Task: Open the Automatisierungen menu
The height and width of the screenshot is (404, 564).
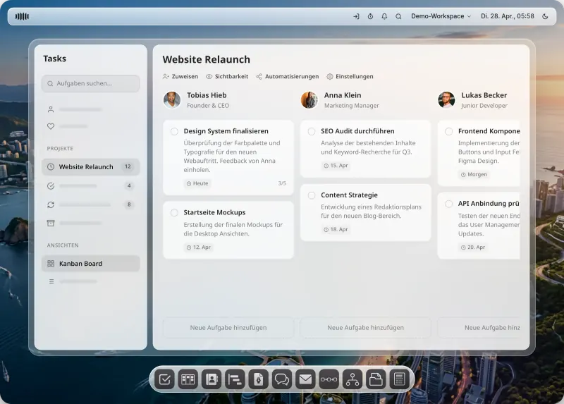Action: coord(288,76)
